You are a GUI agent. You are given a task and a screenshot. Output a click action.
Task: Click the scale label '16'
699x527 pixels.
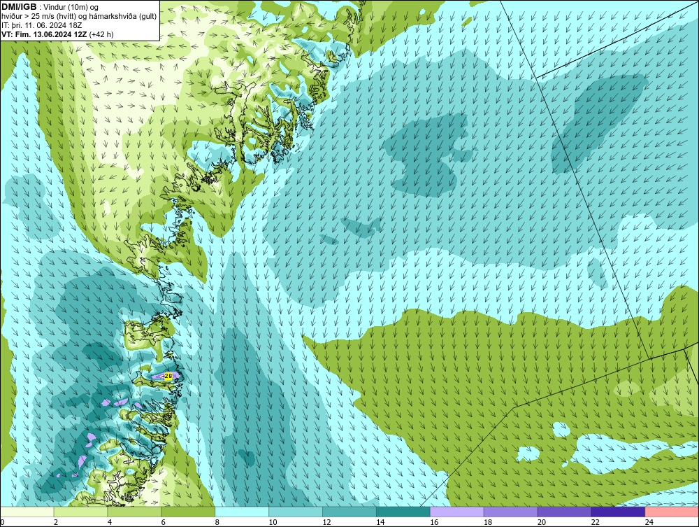(434, 522)
